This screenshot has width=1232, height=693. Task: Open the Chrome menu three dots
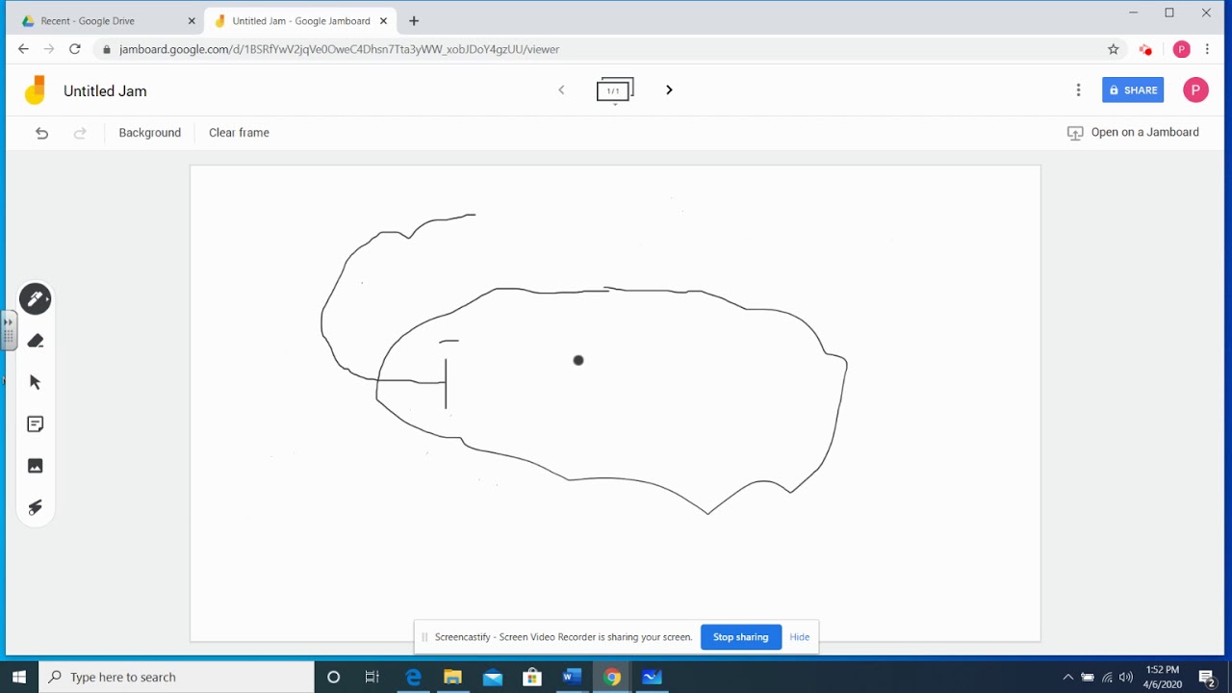1207,49
